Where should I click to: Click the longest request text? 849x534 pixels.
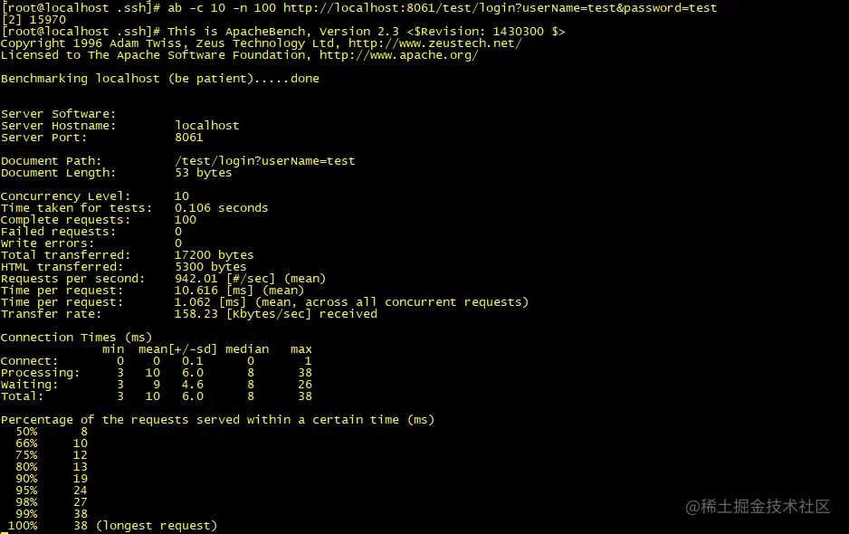157,526
